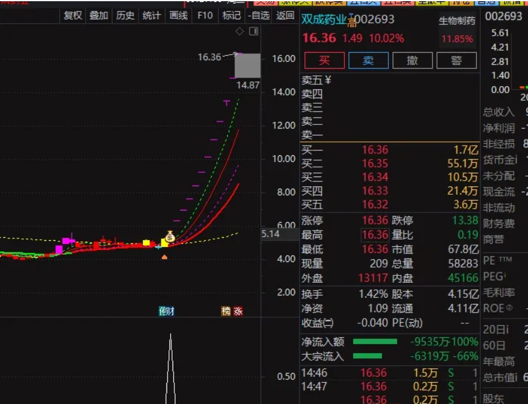Click the 撤 order cancel button

tap(414, 61)
